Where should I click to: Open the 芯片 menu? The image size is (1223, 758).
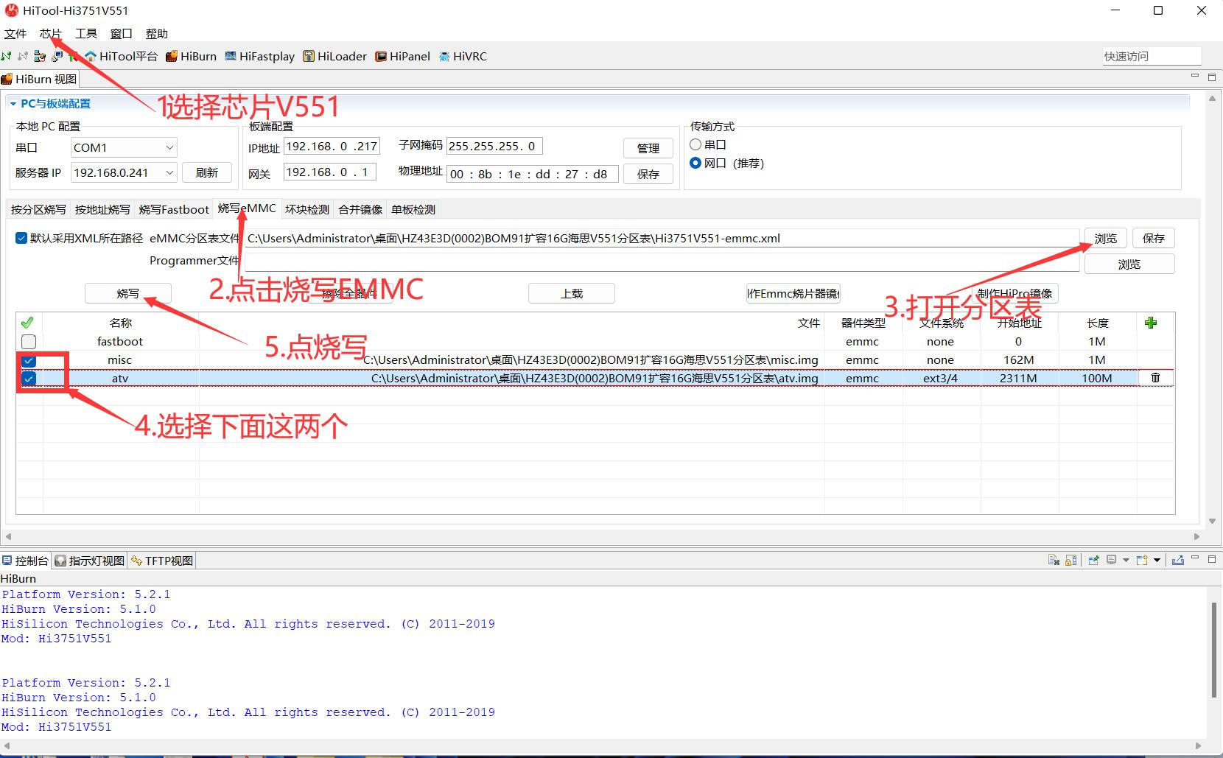point(51,34)
